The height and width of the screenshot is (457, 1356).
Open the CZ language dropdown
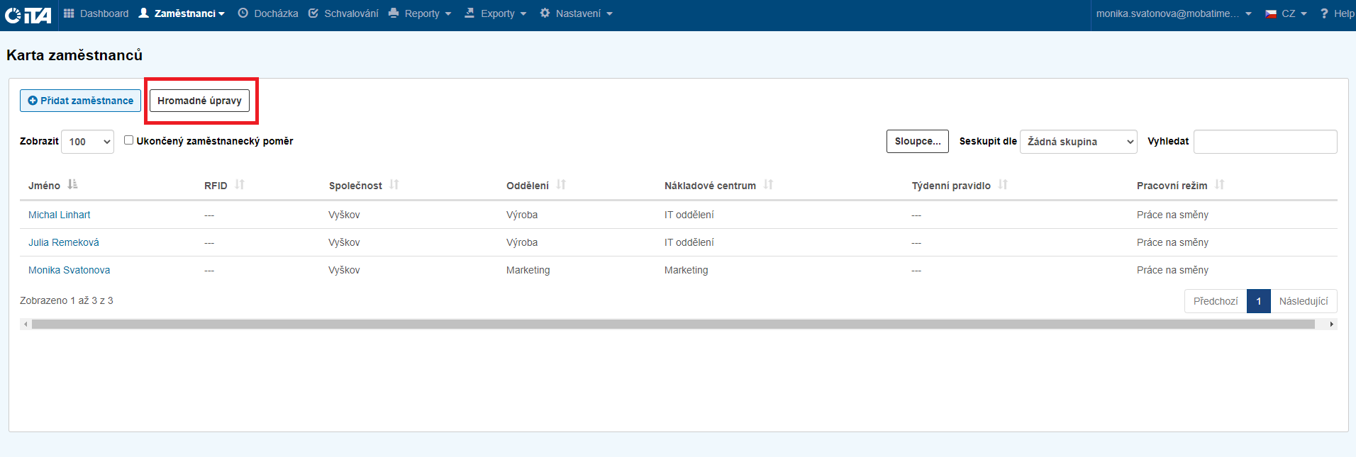[x=1286, y=13]
